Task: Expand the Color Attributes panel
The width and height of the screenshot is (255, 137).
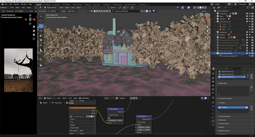Action: [224, 116]
